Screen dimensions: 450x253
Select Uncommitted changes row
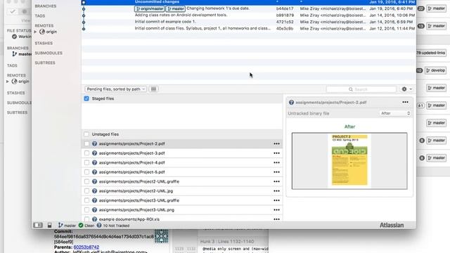pos(248,2)
